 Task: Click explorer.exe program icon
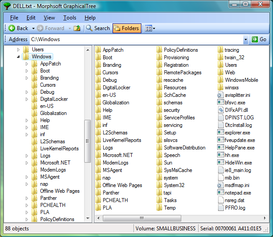click(x=220, y=132)
